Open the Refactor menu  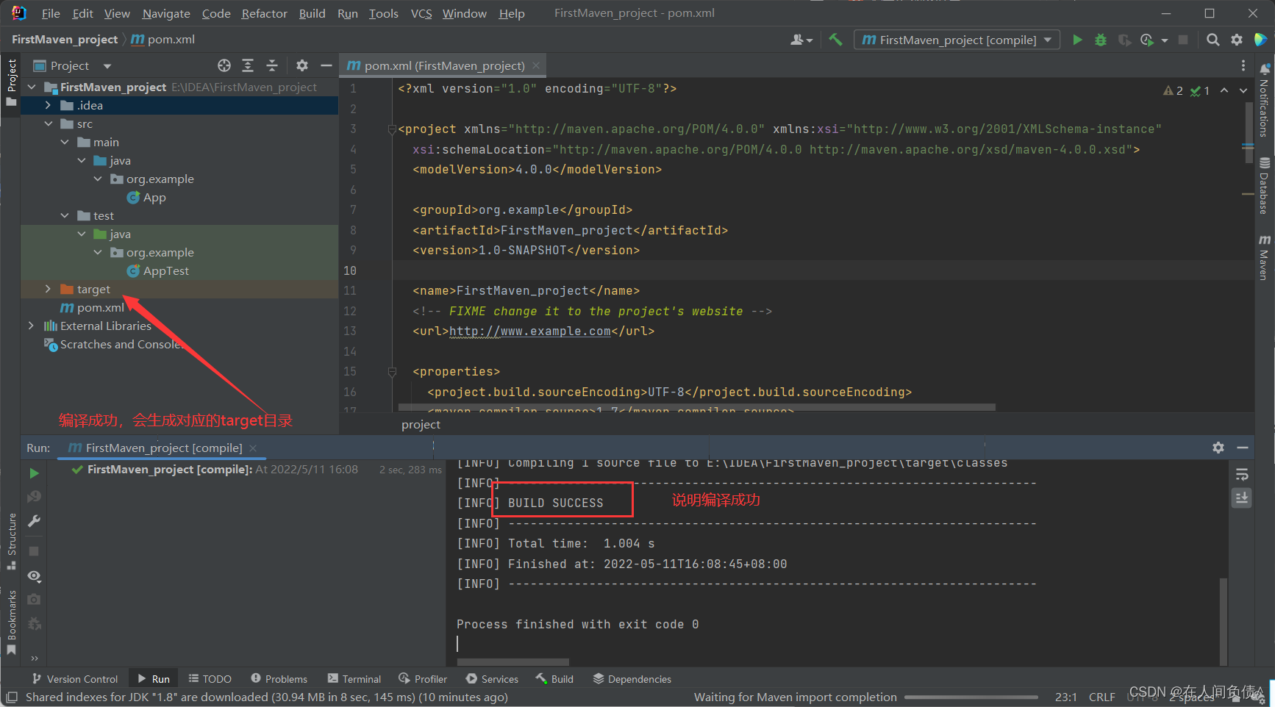(x=264, y=13)
